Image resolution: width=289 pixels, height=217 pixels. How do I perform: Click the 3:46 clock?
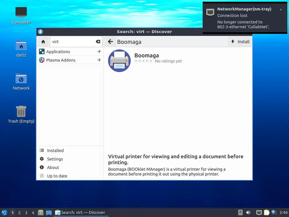click(x=283, y=212)
